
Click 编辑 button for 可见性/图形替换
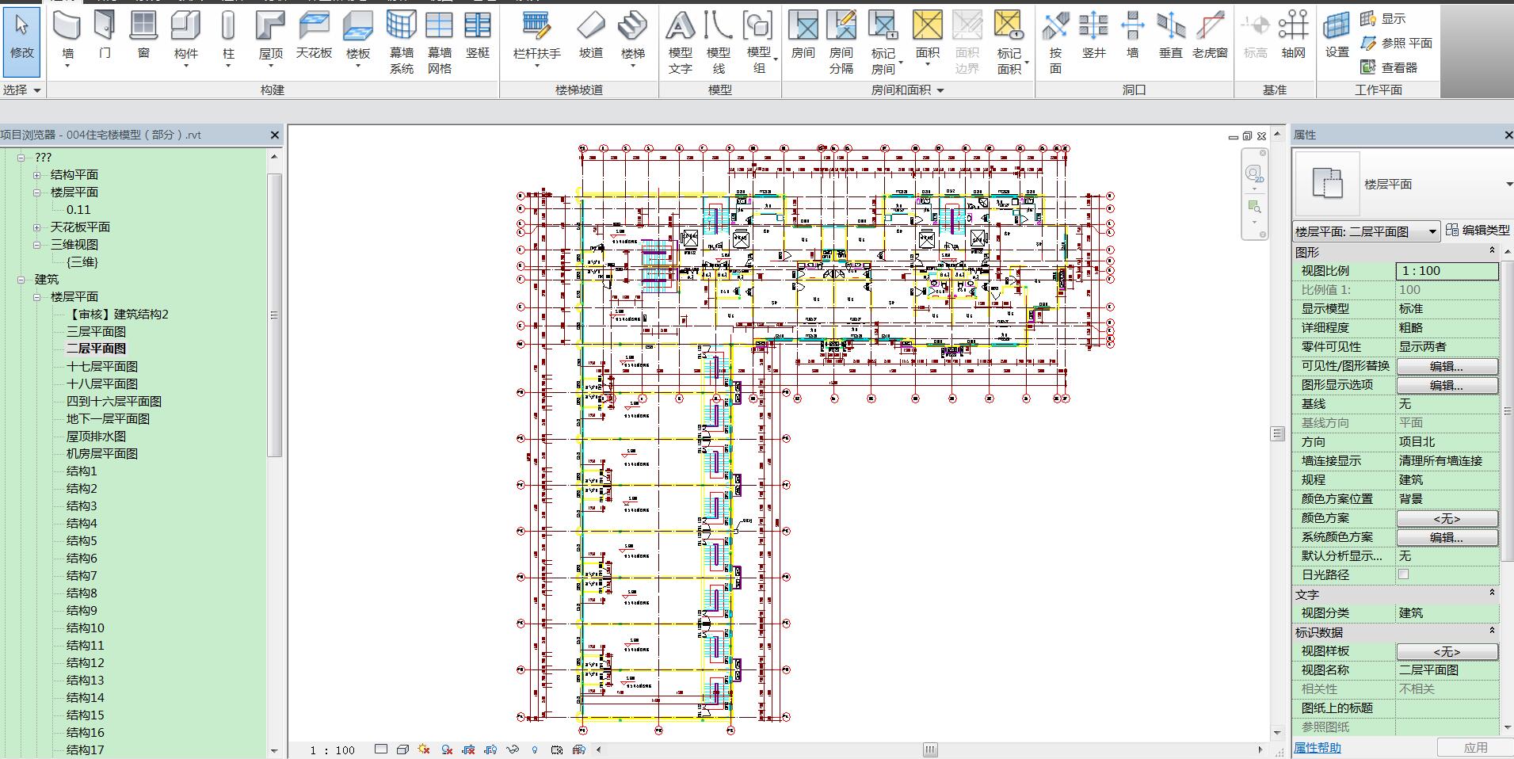point(1446,366)
